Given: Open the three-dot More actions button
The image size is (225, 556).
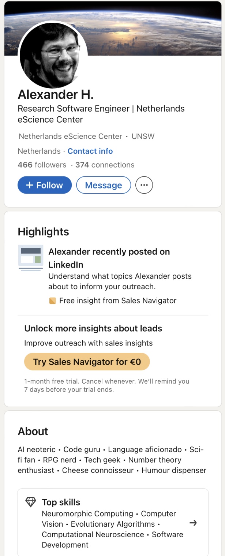Looking at the screenshot, I should 144,185.
